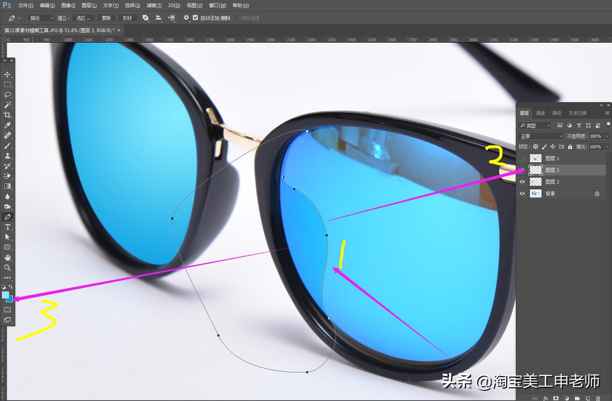The width and height of the screenshot is (612, 401).
Task: Open path operations in options bar
Action: [145, 18]
